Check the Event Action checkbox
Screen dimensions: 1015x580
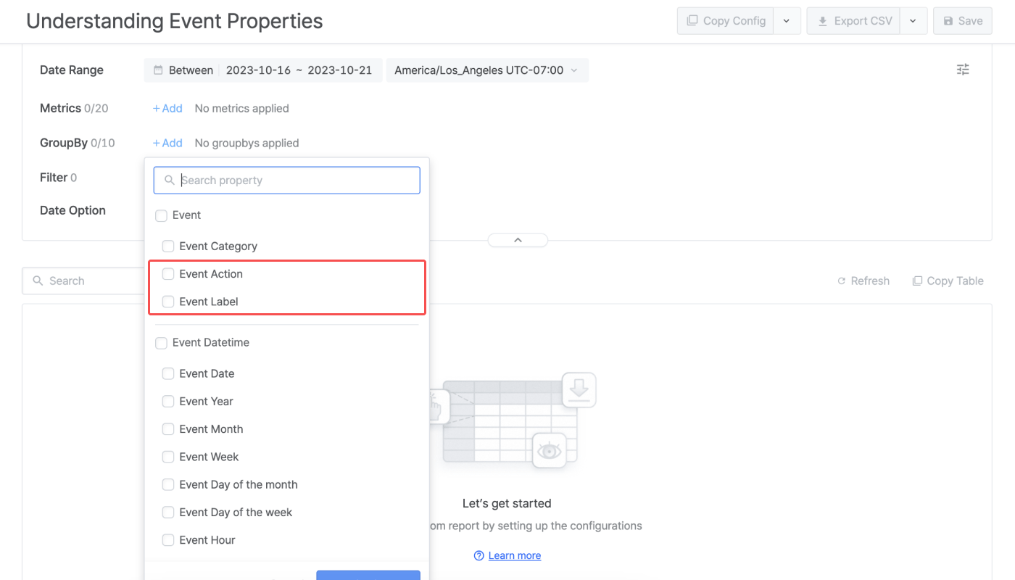(x=168, y=274)
